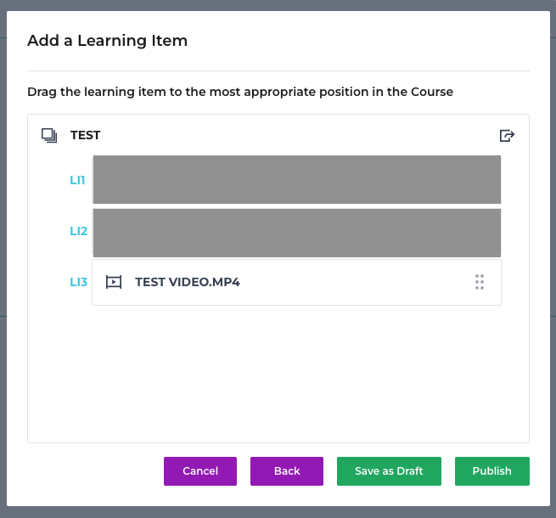
Task: Select the TEST VIDEO.MP4 item title
Action: [x=188, y=282]
